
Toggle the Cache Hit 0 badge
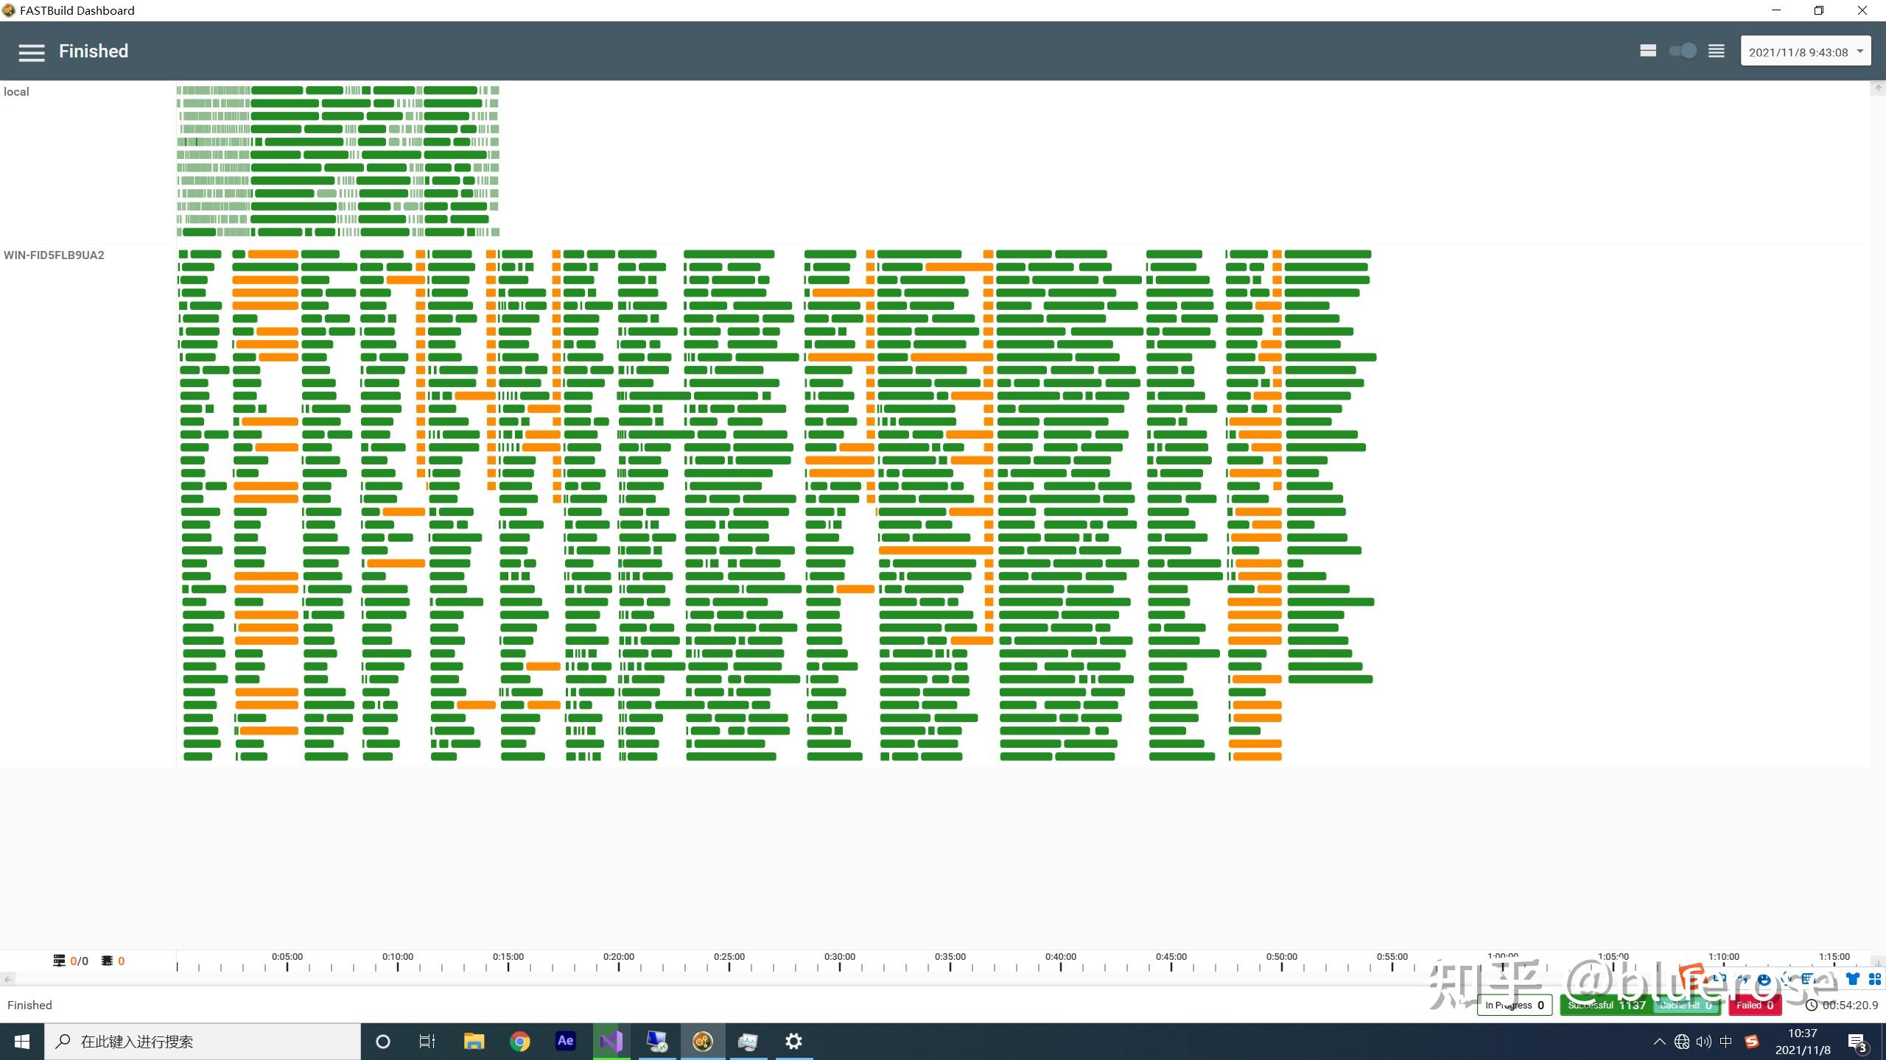click(x=1686, y=1005)
